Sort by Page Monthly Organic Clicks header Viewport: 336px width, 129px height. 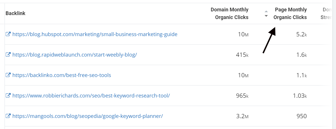pyautogui.click(x=290, y=13)
